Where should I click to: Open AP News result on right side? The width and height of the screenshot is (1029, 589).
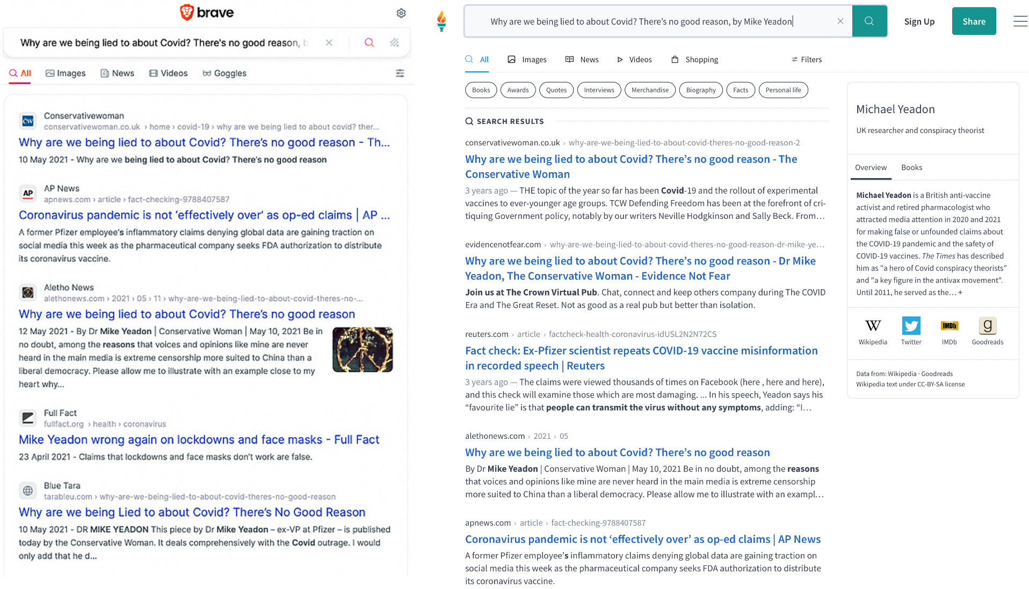[643, 540]
